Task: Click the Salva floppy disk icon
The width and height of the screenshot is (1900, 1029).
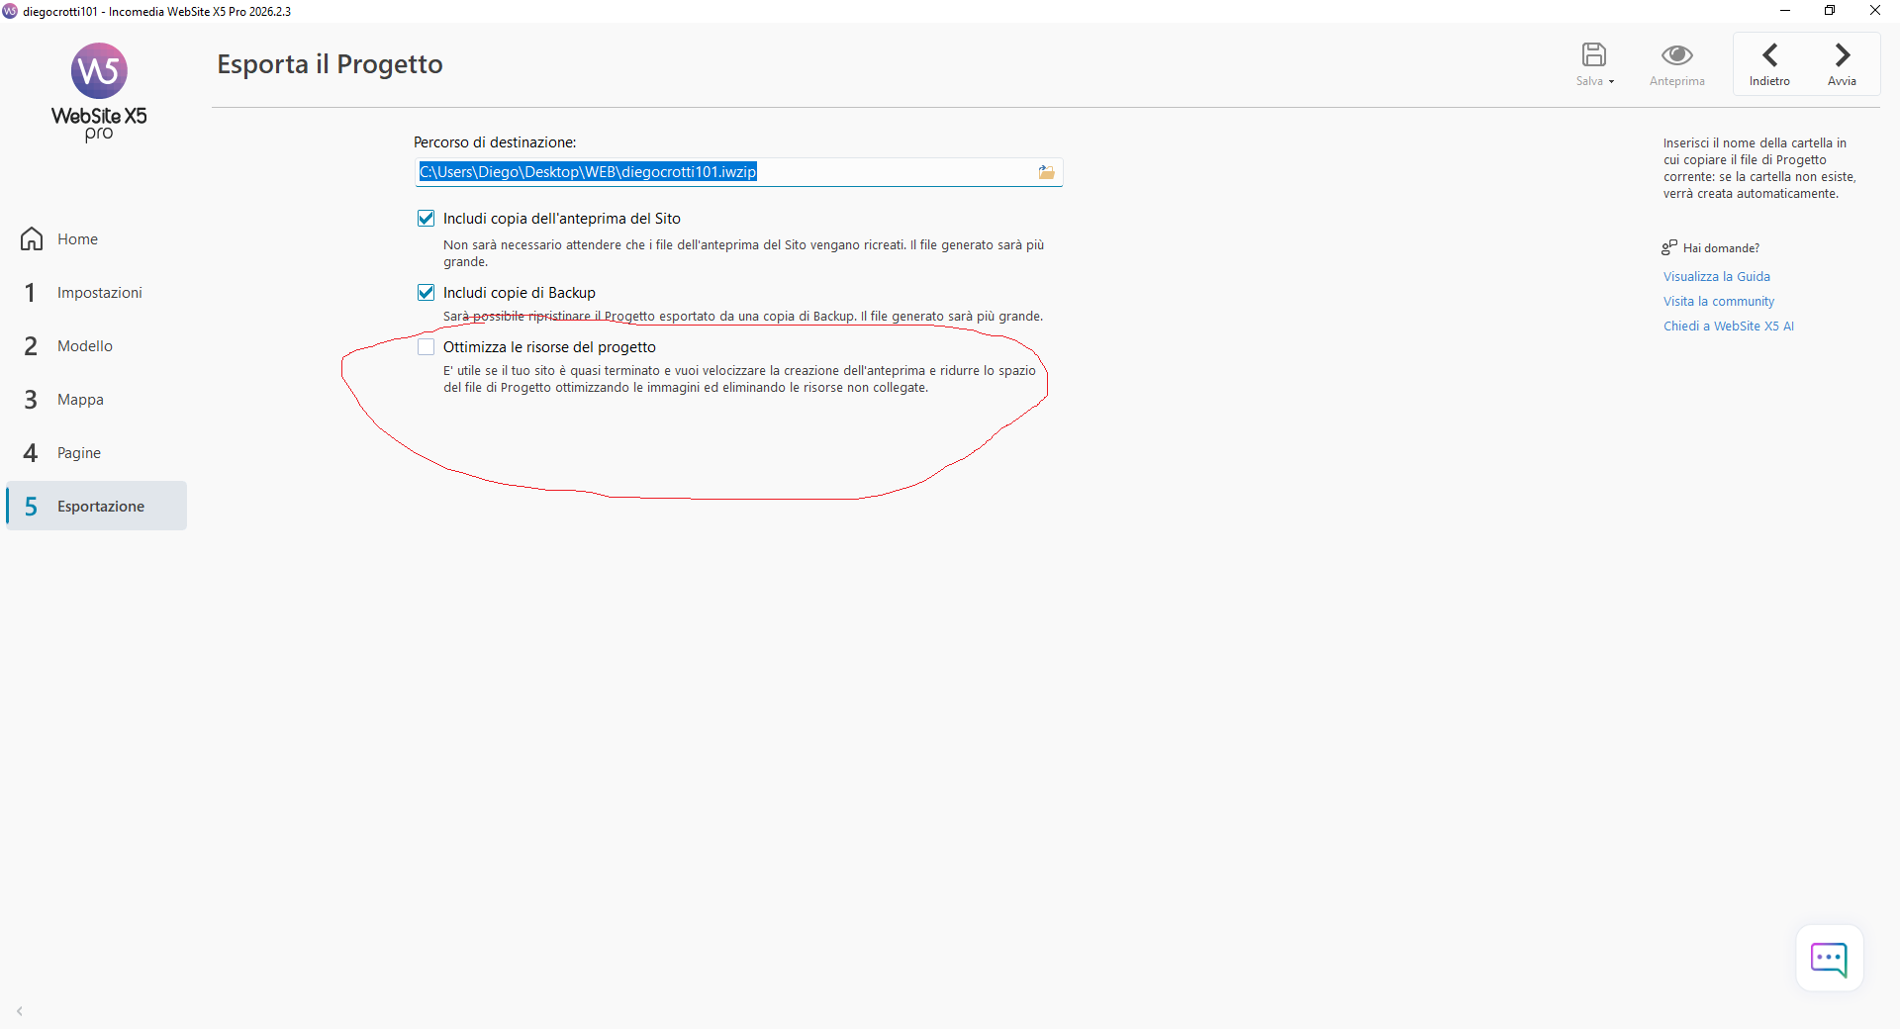Action: (x=1593, y=54)
